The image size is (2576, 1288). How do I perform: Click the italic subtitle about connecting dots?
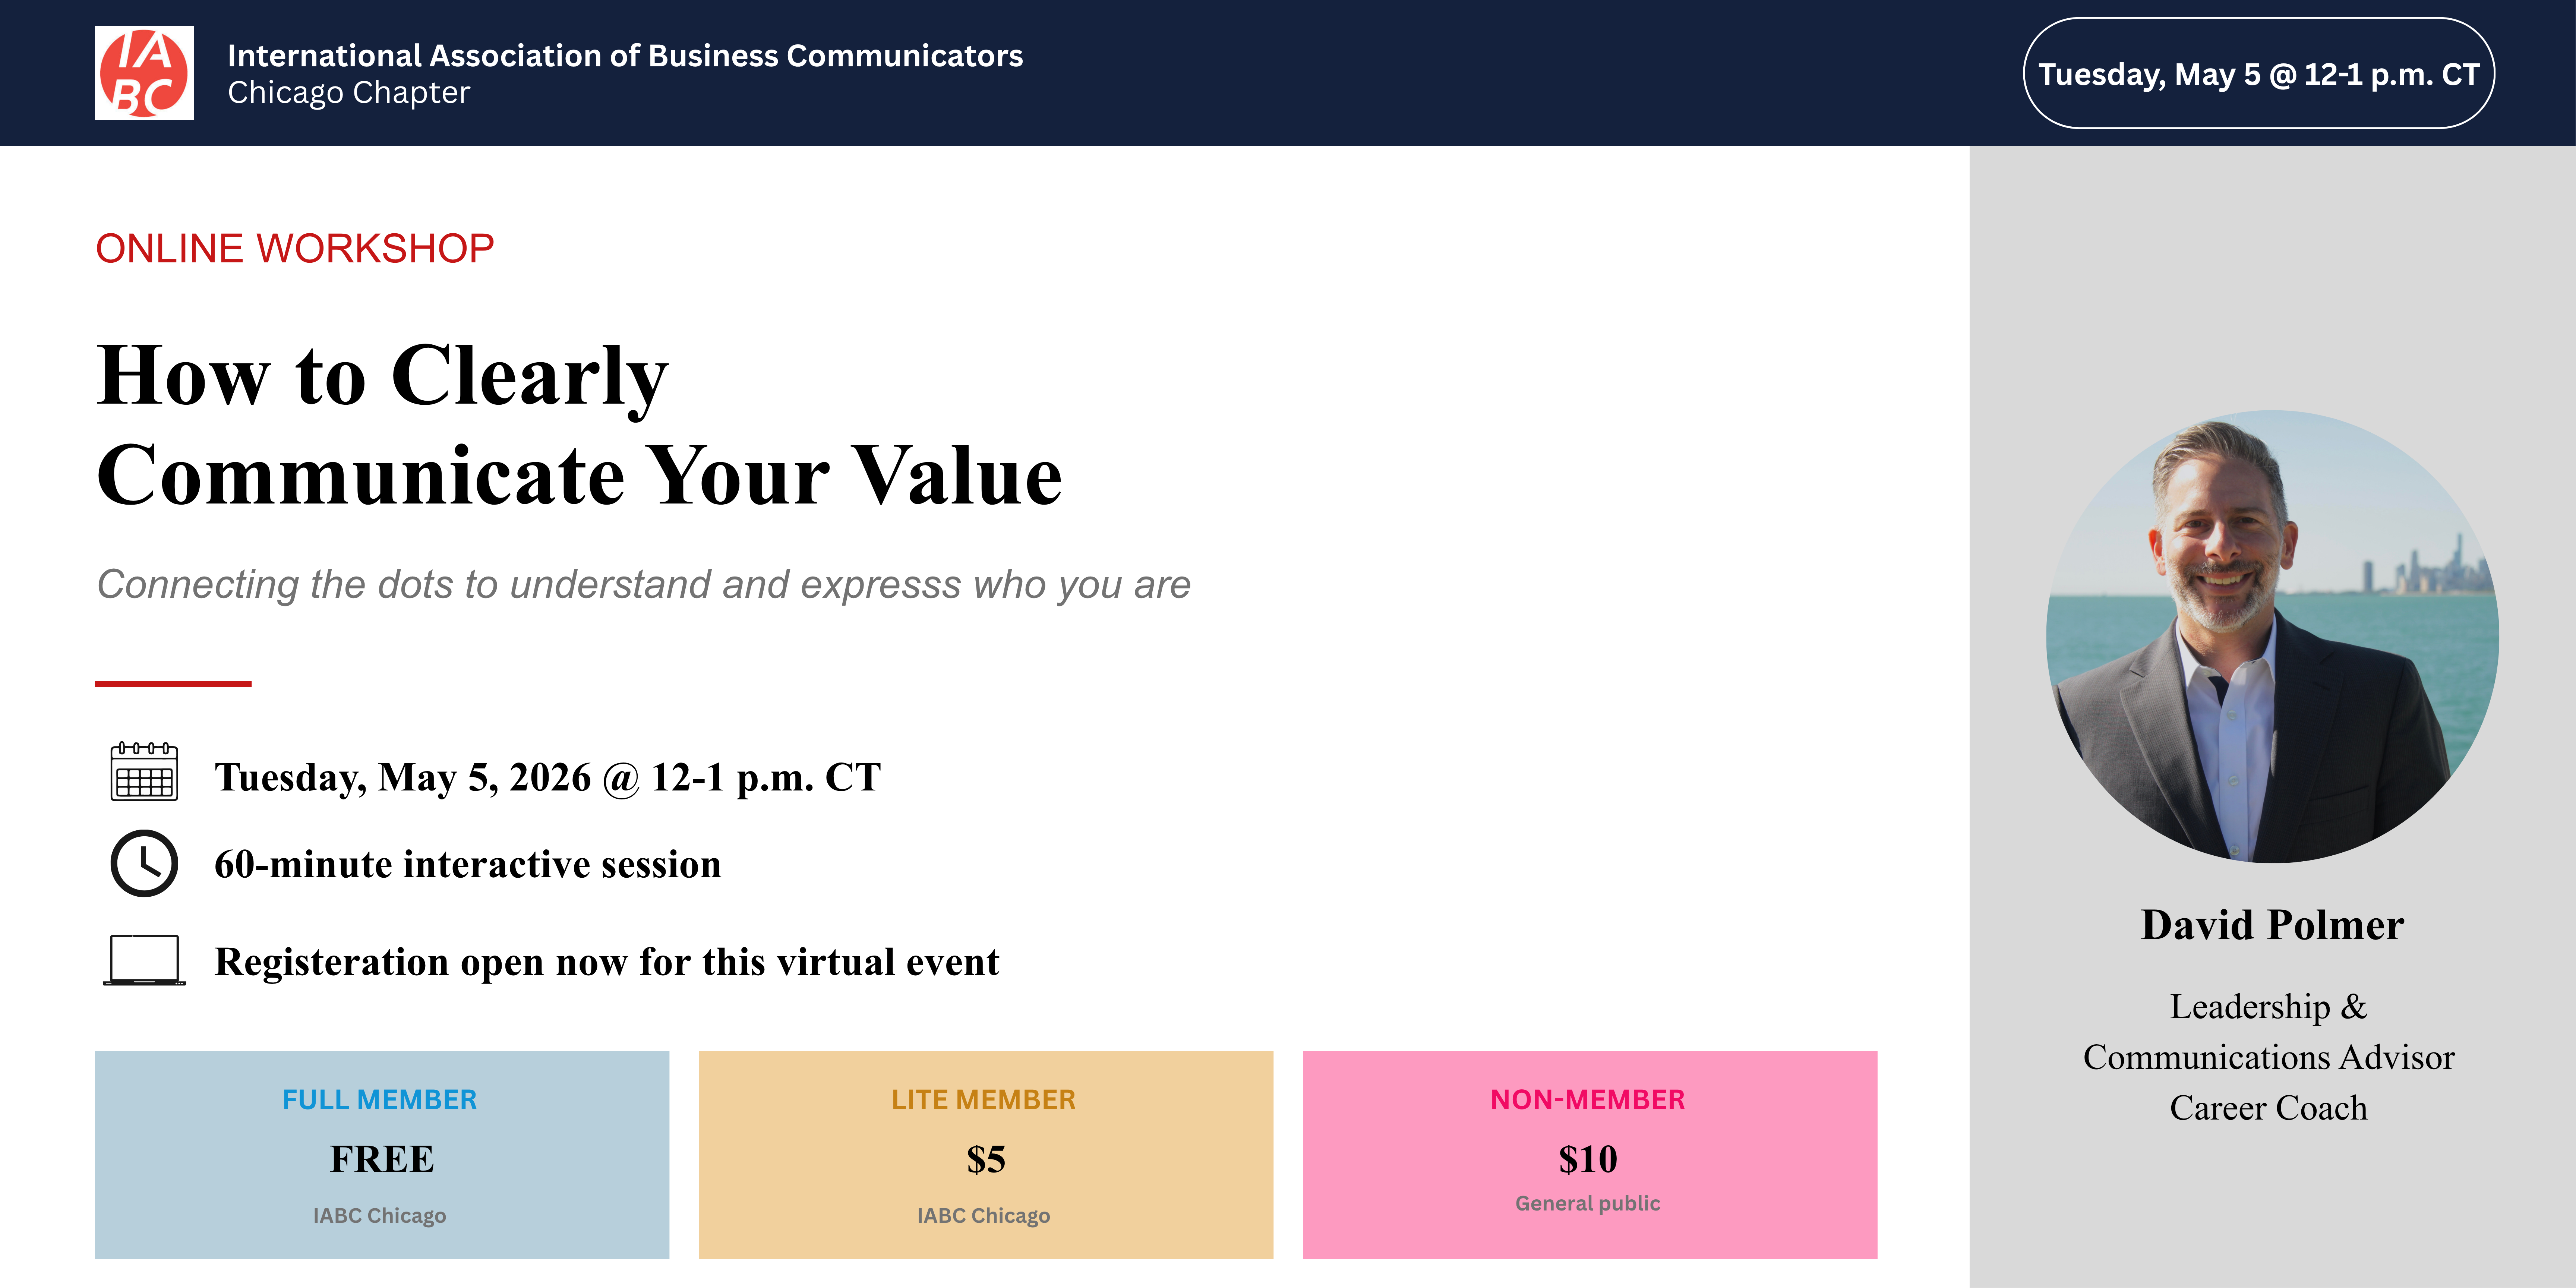[x=643, y=584]
